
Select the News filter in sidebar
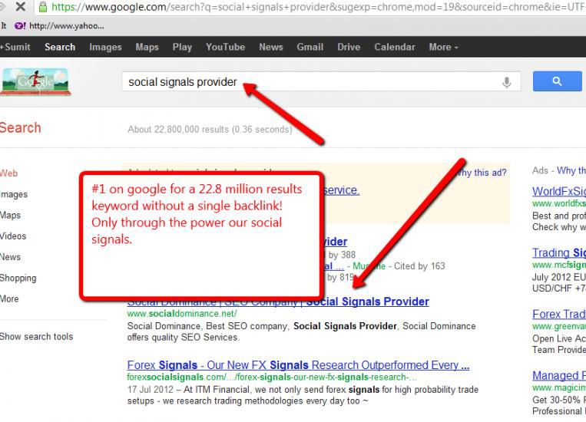point(11,257)
